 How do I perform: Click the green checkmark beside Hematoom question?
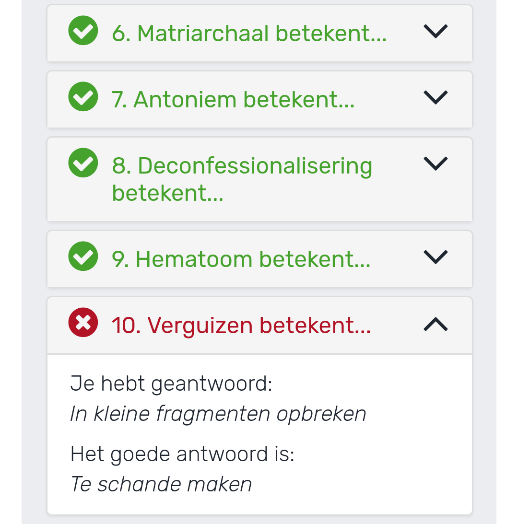(x=83, y=256)
